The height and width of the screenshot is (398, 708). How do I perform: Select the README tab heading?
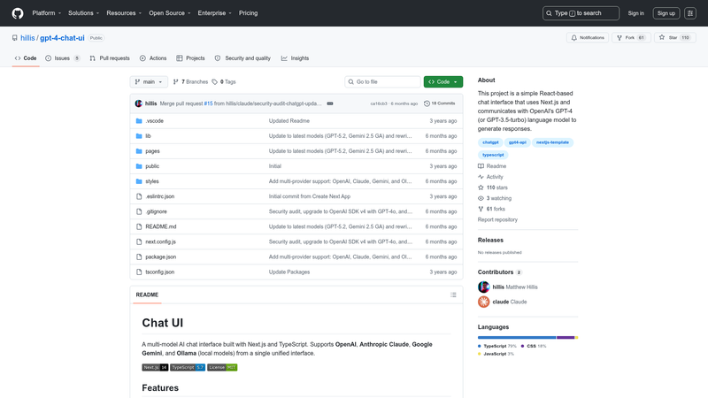[147, 295]
